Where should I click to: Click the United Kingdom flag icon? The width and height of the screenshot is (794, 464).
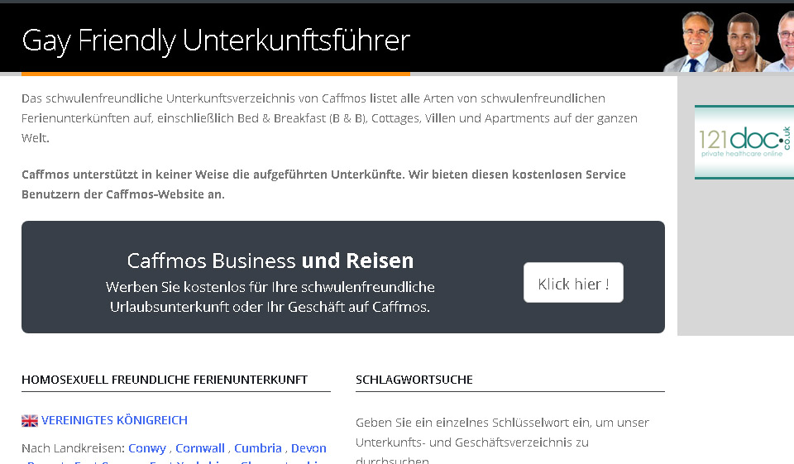(x=30, y=420)
